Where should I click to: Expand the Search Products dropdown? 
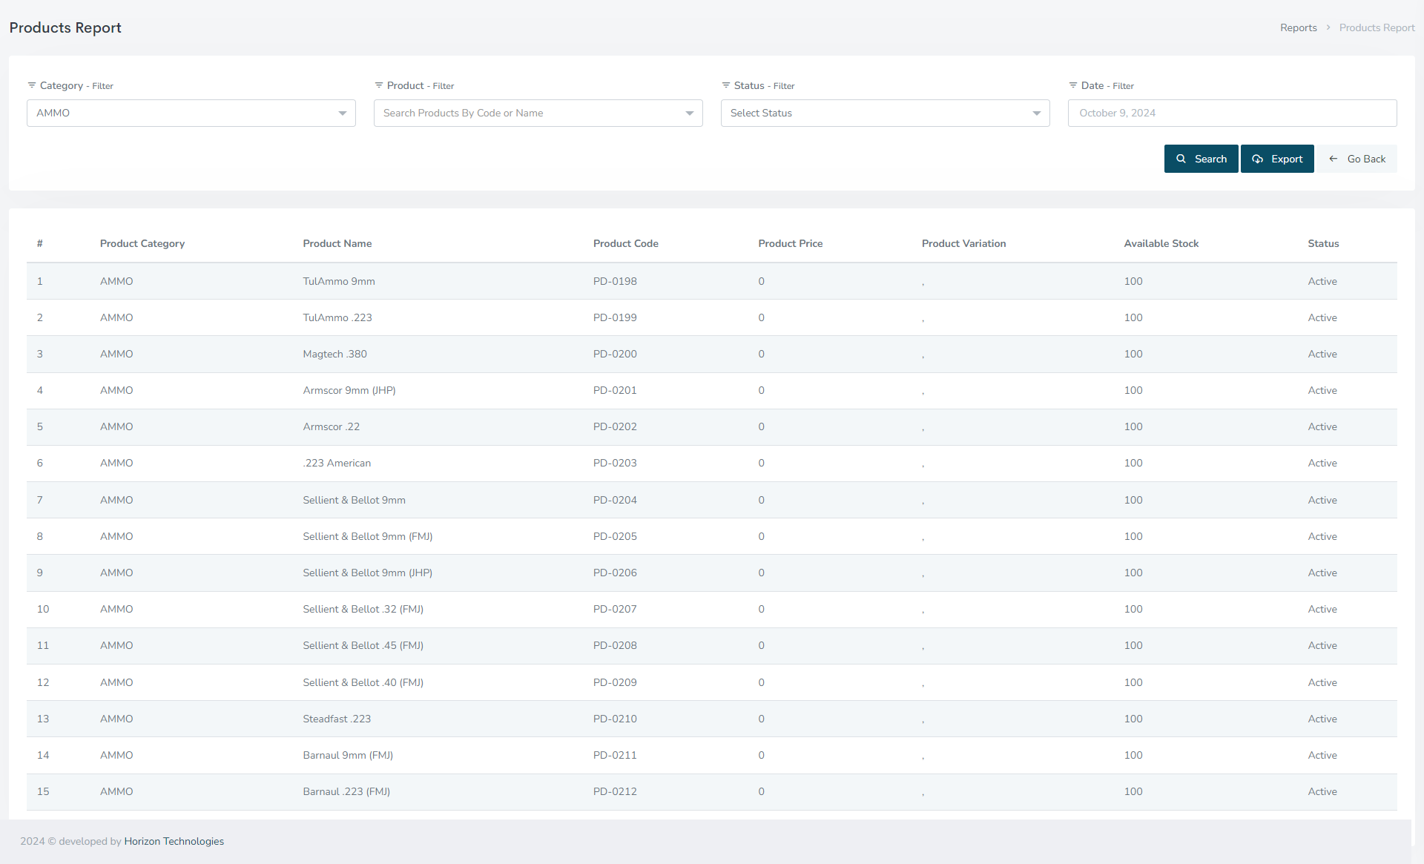coord(538,113)
